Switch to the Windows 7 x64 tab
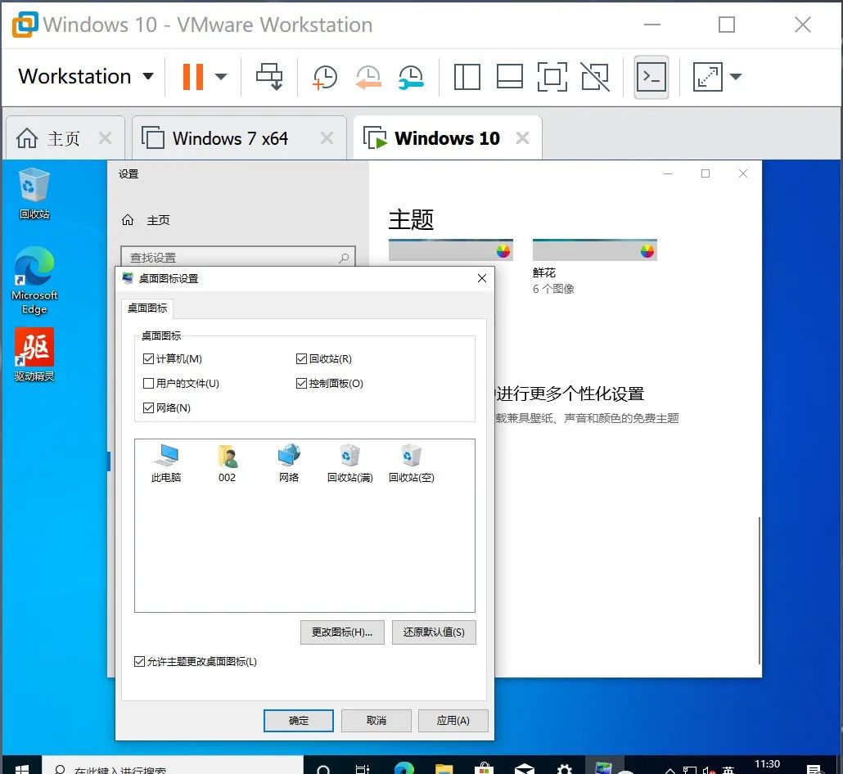This screenshot has width=843, height=774. (230, 137)
